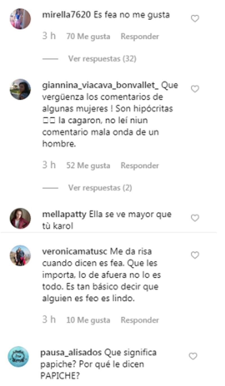Like mirella7620's comment with the heart

coord(195,19)
